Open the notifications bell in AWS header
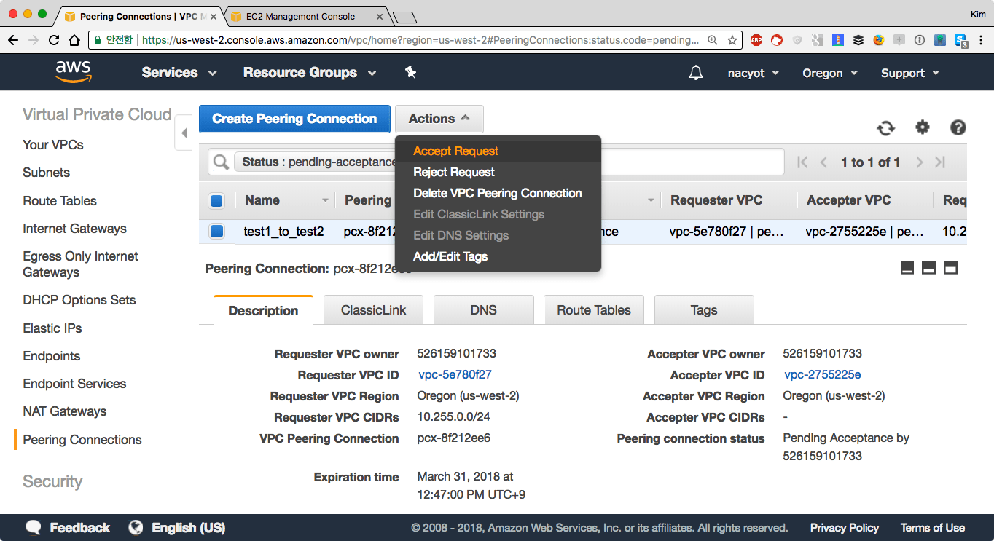This screenshot has height=541, width=994. click(696, 73)
